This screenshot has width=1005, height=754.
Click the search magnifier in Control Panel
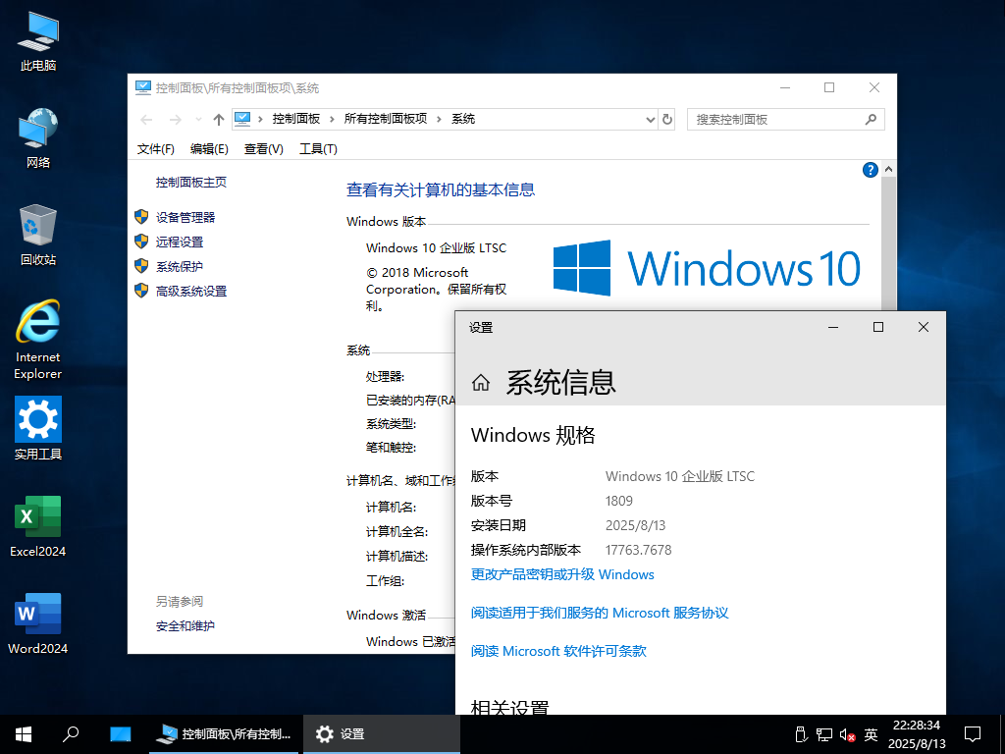(x=871, y=119)
